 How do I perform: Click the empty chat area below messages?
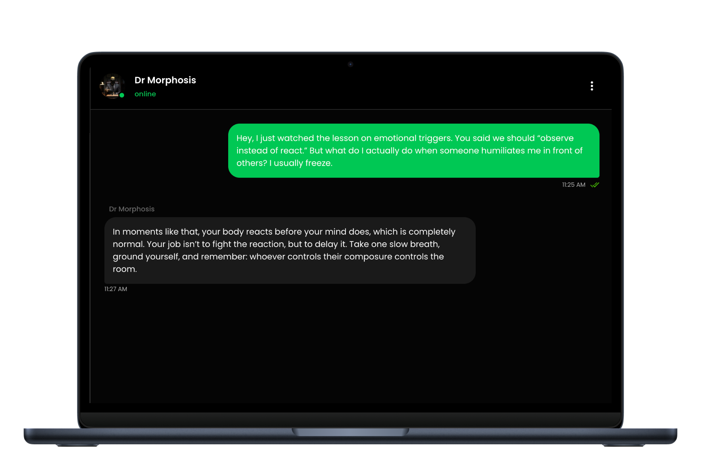coord(350,347)
